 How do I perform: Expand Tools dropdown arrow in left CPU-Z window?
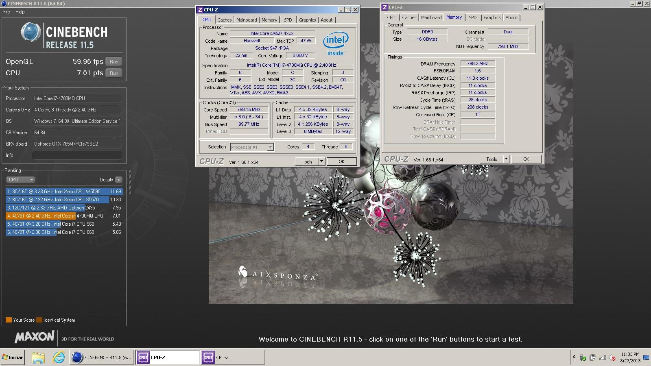321,161
